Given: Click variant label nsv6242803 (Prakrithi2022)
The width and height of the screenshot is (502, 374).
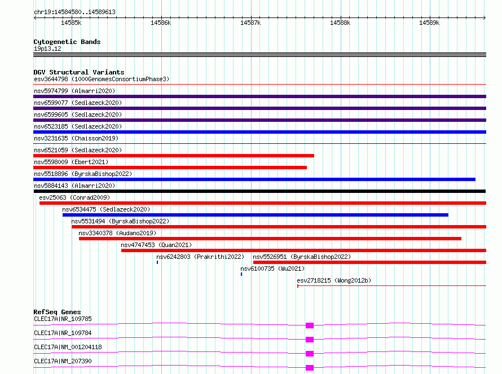Looking at the screenshot, I should (x=200, y=257).
